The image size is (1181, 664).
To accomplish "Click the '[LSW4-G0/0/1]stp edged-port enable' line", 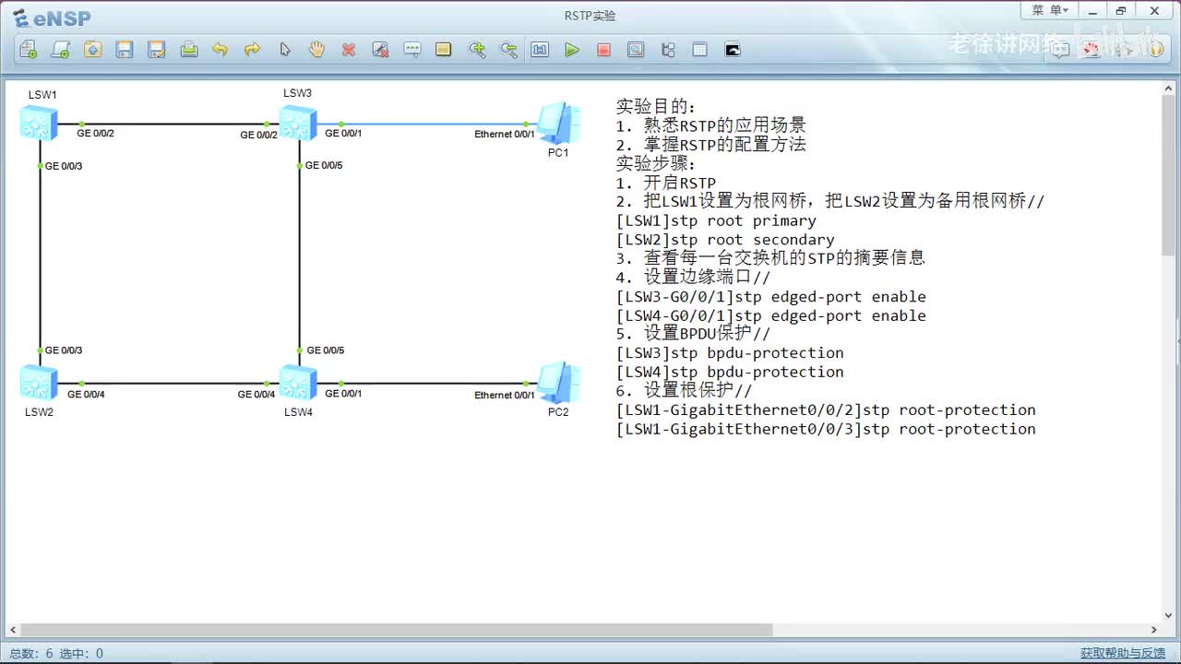I will pyautogui.click(x=770, y=315).
